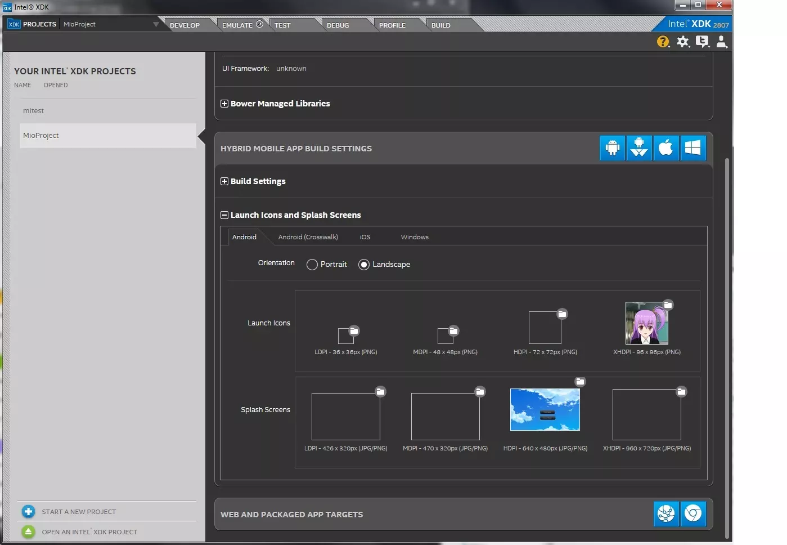Image resolution: width=787 pixels, height=545 pixels.
Task: Expand the Bower Managed Libraries section
Action: tap(224, 104)
